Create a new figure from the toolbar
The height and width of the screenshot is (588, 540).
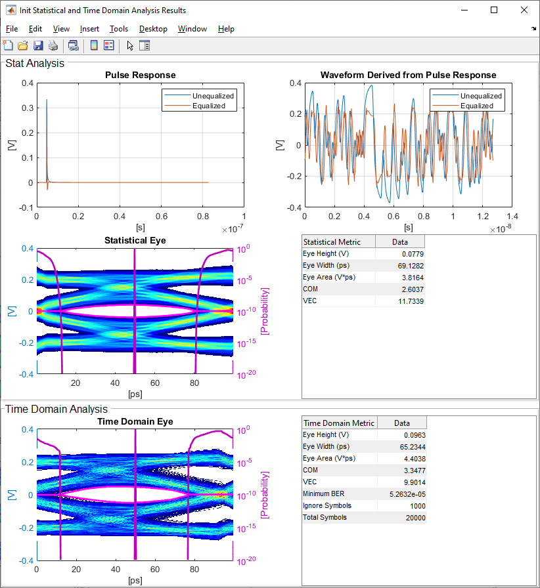click(8, 45)
